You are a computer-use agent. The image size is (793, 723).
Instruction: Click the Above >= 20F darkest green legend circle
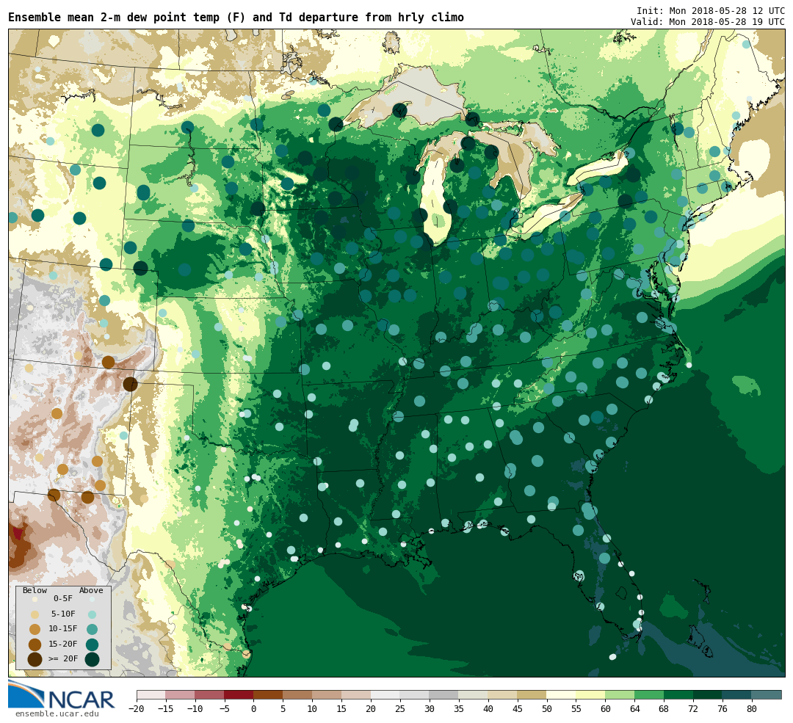click(x=92, y=659)
